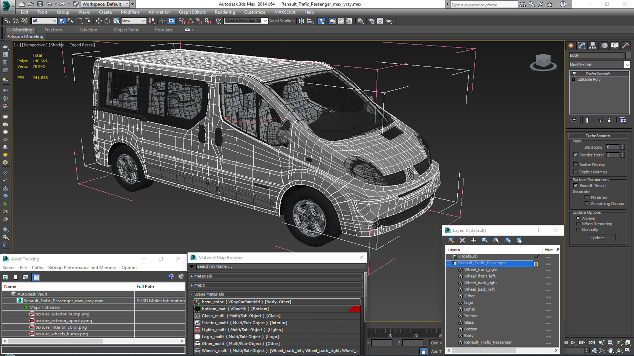
Task: Select the Select and Move tool
Action: (x=98, y=21)
